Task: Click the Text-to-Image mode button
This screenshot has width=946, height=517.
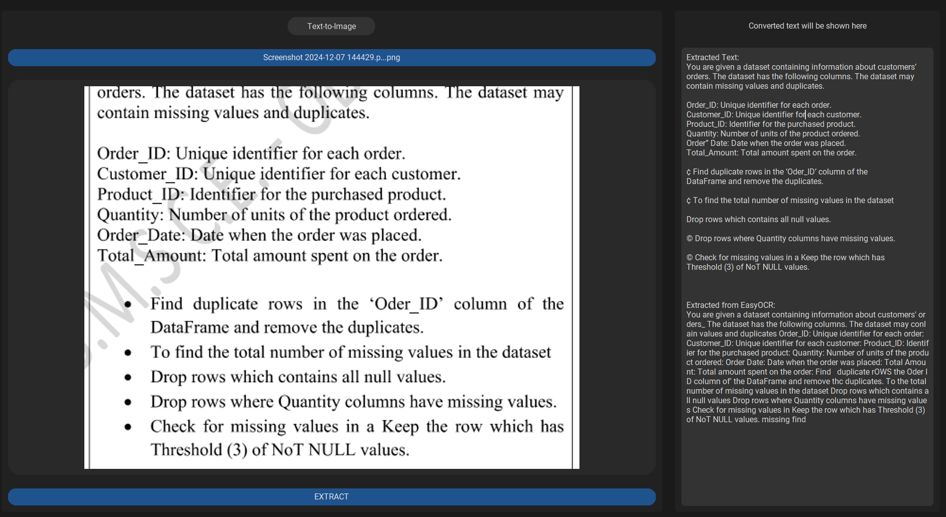Action: (x=331, y=26)
